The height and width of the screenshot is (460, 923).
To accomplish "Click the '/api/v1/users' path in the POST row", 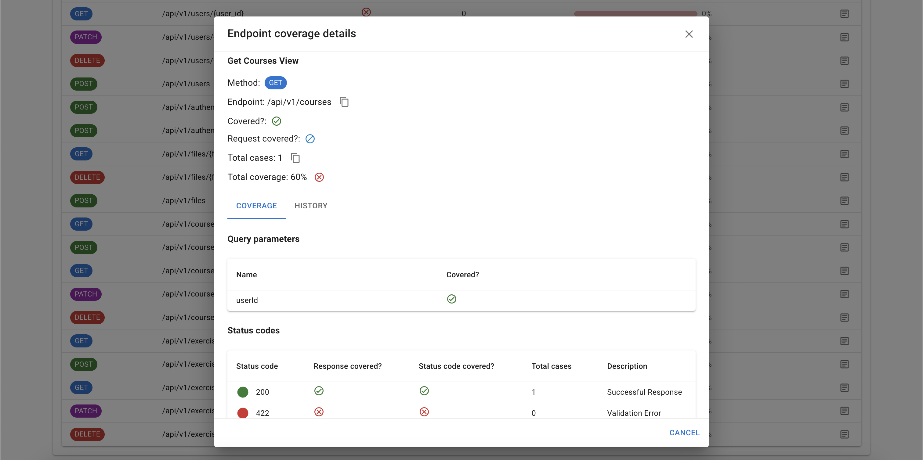I will tap(186, 84).
